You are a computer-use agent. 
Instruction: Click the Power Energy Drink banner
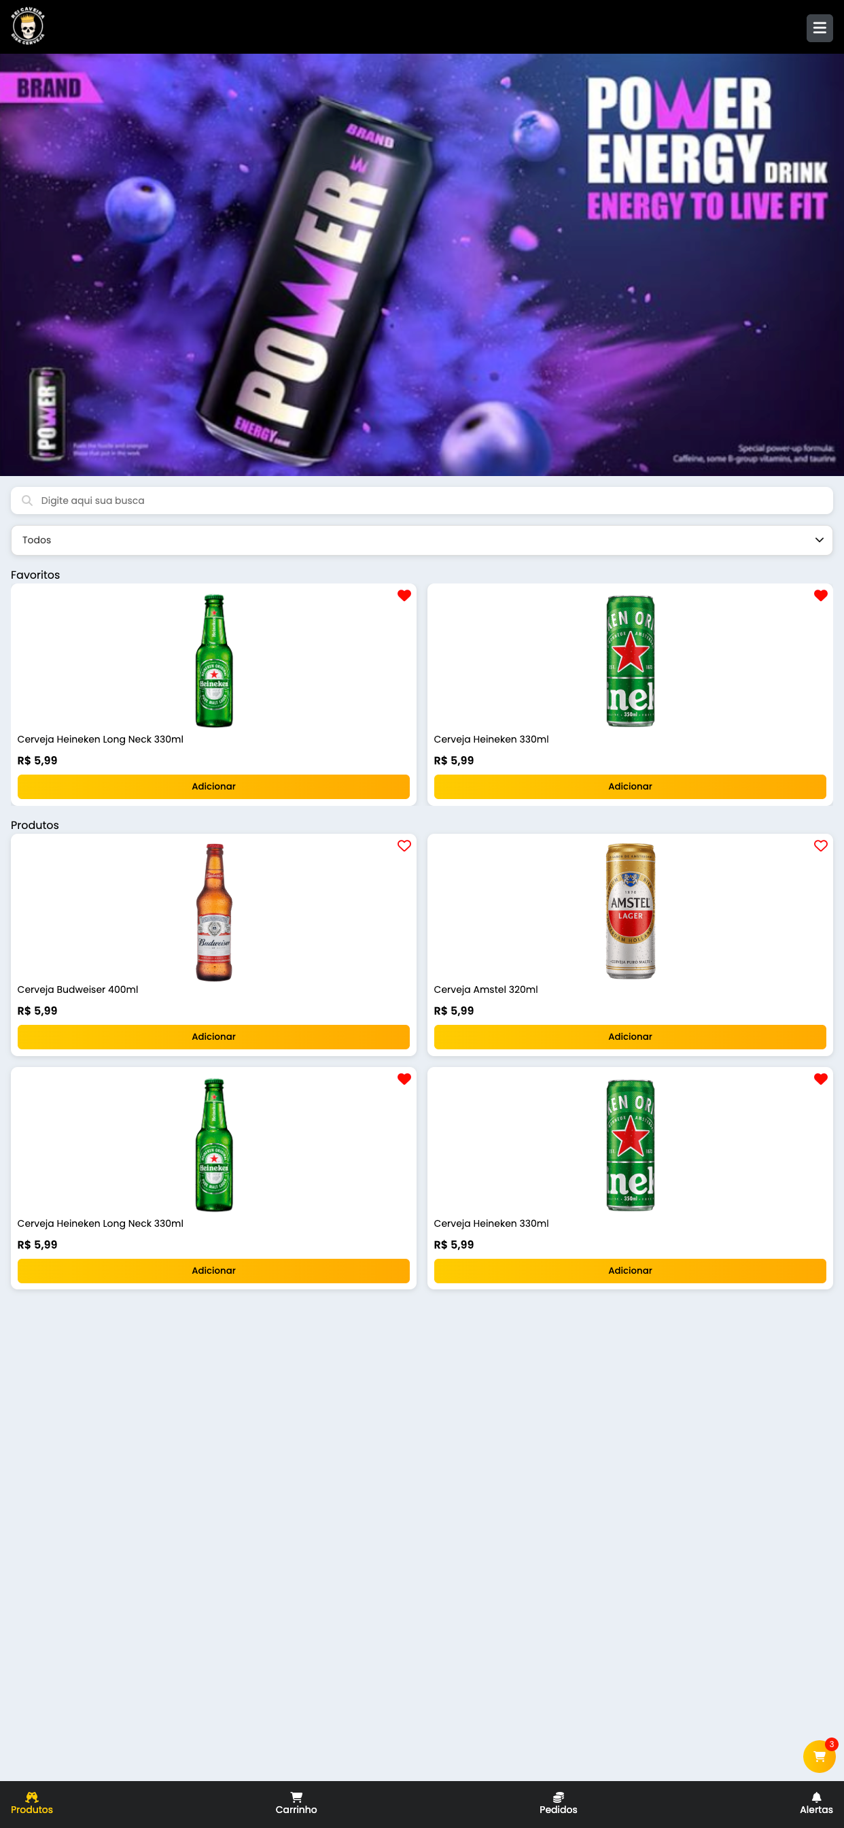422,265
